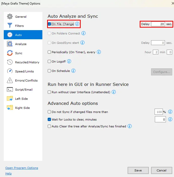Click the Save button
174x177 pixels.
[138, 170]
